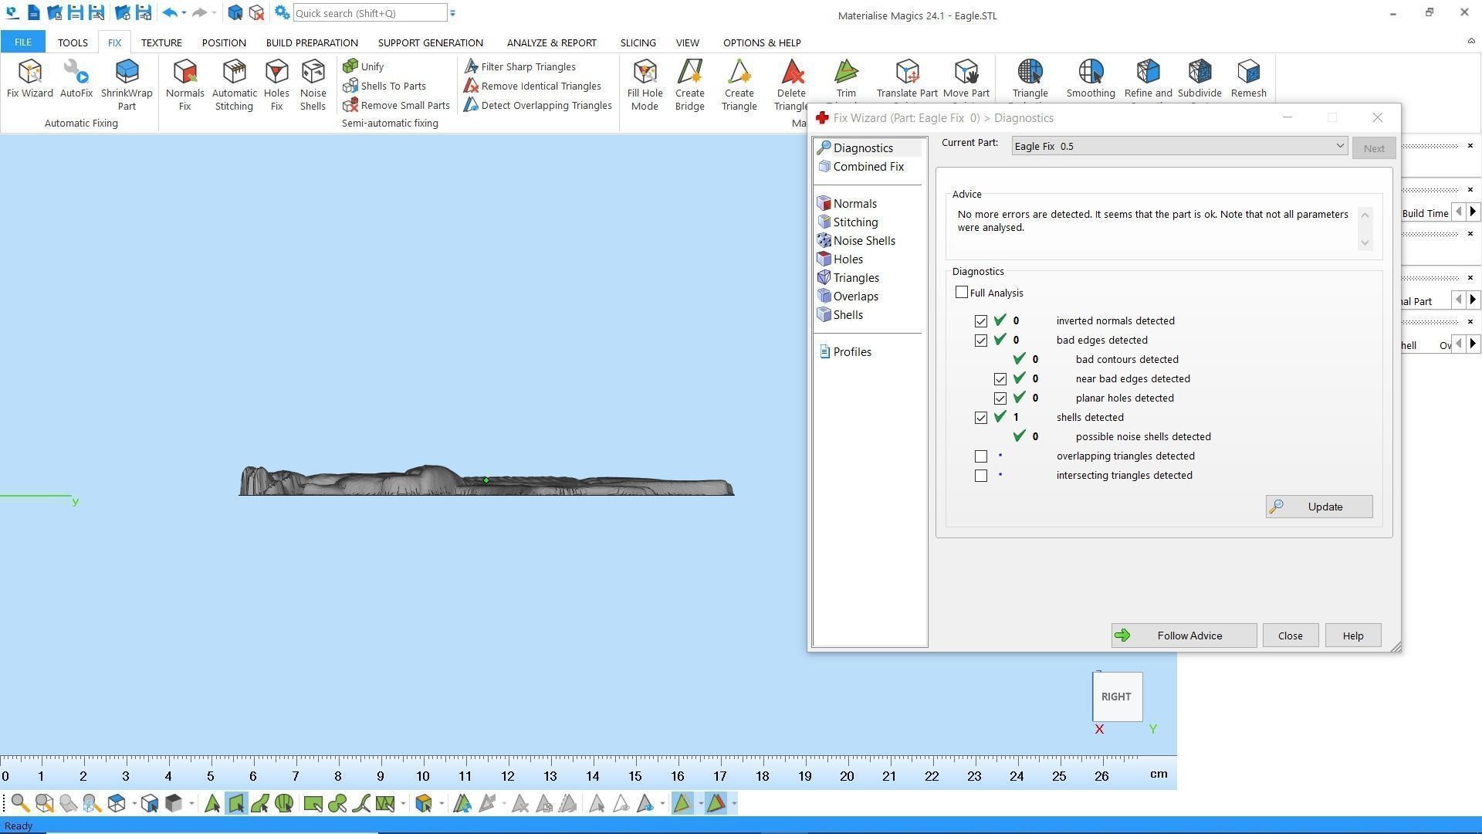Open the Fix Wizard tool
The image size is (1482, 834).
29,79
